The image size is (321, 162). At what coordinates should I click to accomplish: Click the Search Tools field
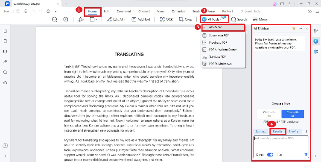click(250, 11)
